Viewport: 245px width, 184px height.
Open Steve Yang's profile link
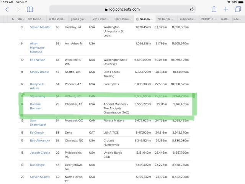(38, 96)
